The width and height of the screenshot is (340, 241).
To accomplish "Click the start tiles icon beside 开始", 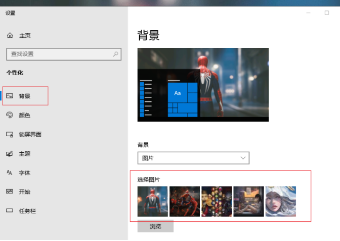I will pyautogui.click(x=10, y=191).
